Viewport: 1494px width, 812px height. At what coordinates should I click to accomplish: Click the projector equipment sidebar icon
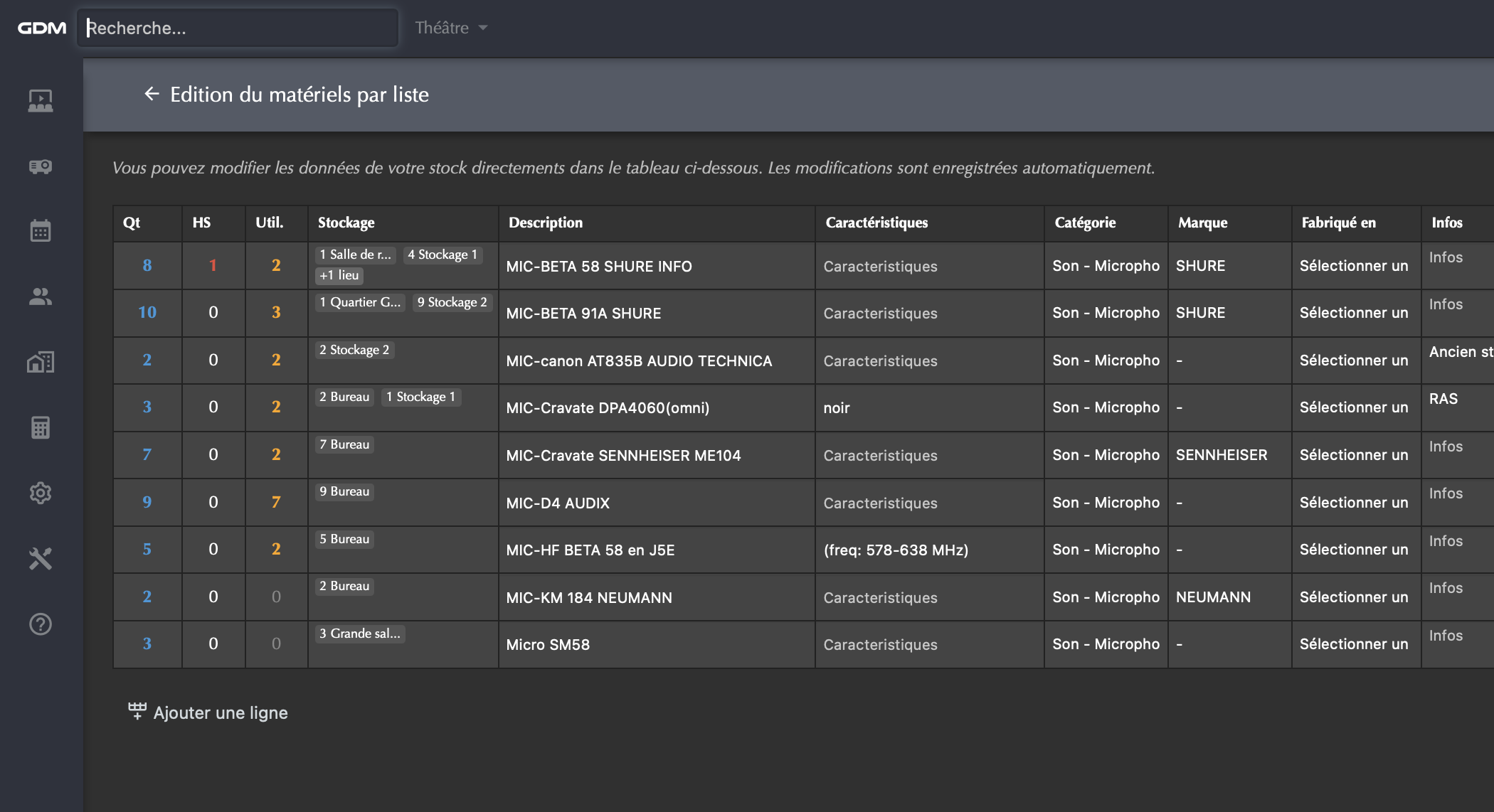[x=41, y=166]
